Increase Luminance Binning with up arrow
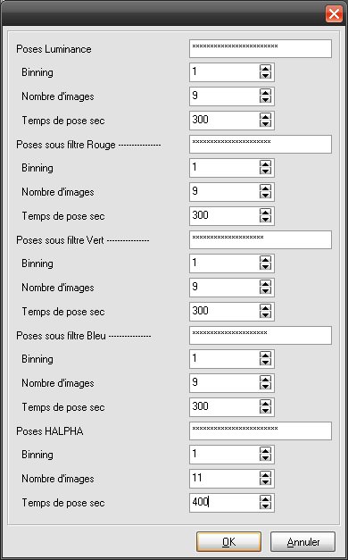Image resolution: width=348 pixels, height=560 pixels. point(265,69)
